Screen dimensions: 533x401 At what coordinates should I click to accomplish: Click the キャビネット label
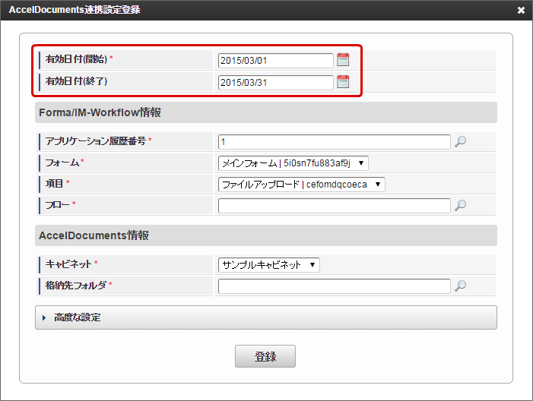68,264
